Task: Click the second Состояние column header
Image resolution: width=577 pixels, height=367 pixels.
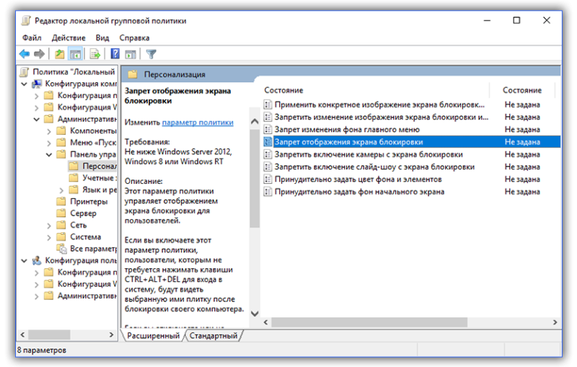Action: 522,90
